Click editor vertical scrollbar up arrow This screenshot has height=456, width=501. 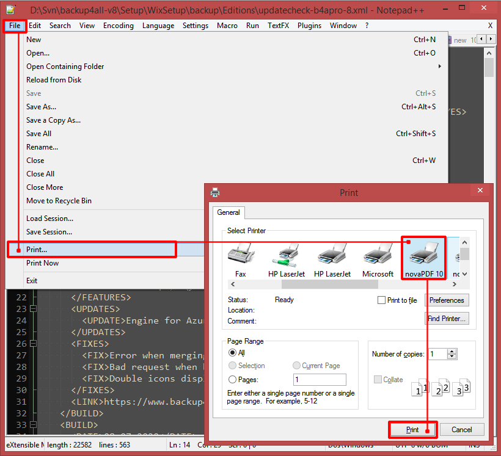coord(489,53)
